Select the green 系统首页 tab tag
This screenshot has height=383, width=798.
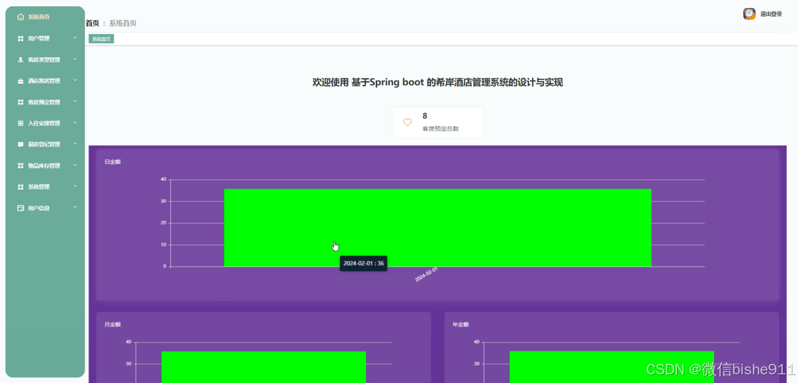101,39
